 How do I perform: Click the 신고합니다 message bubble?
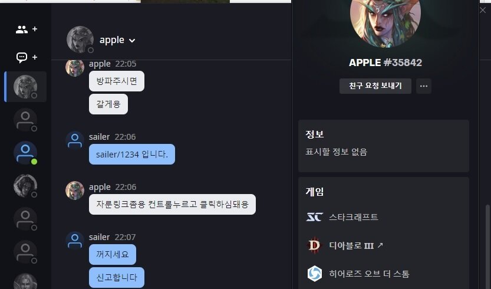point(117,277)
